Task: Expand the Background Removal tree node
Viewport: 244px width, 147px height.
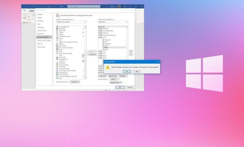Action: click(x=99, y=35)
